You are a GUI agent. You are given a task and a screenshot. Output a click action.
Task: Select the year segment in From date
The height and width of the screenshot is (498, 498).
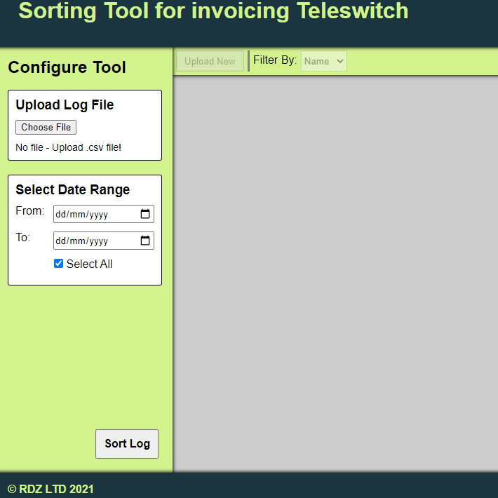tap(98, 215)
